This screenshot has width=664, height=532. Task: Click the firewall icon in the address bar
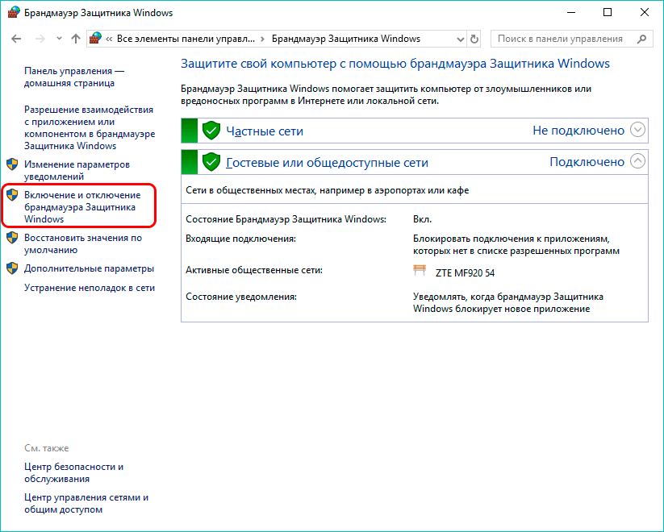[x=96, y=39]
